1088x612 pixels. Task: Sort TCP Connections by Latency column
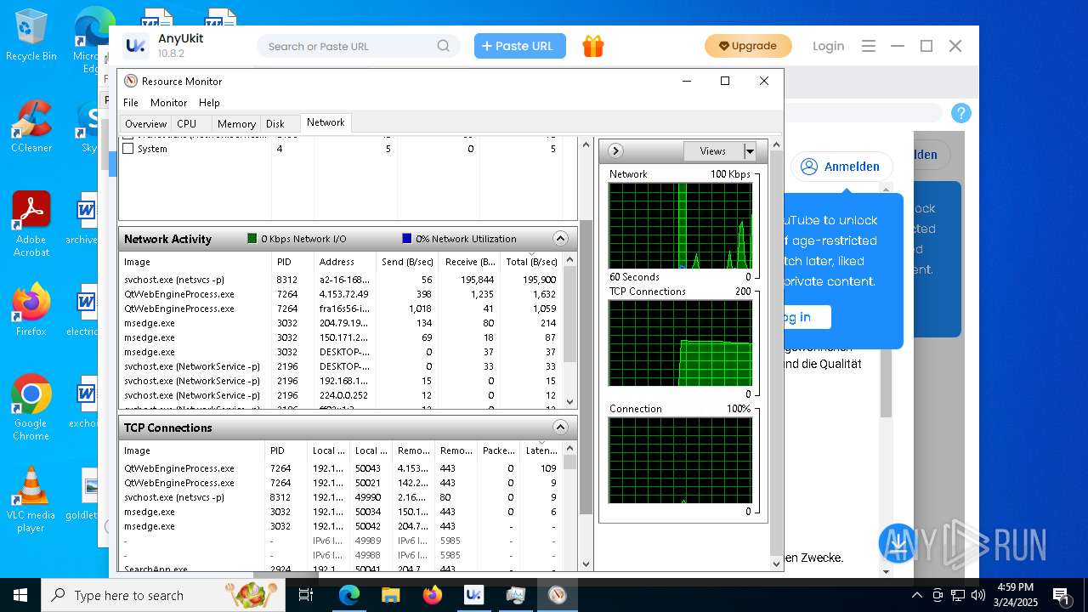pyautogui.click(x=541, y=450)
